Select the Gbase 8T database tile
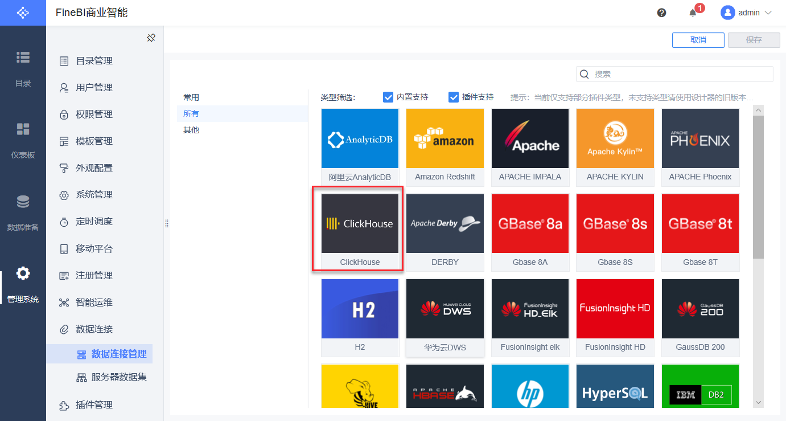786x421 pixels. [700, 232]
